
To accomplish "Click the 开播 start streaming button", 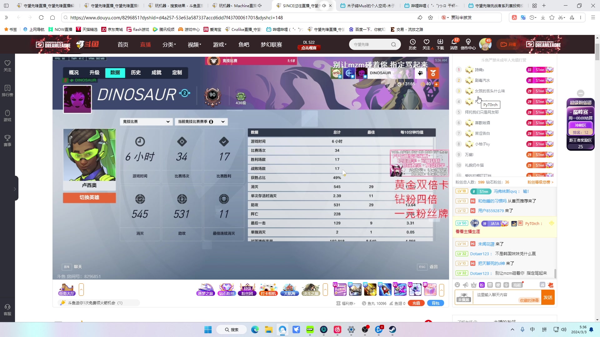I will click(x=508, y=44).
